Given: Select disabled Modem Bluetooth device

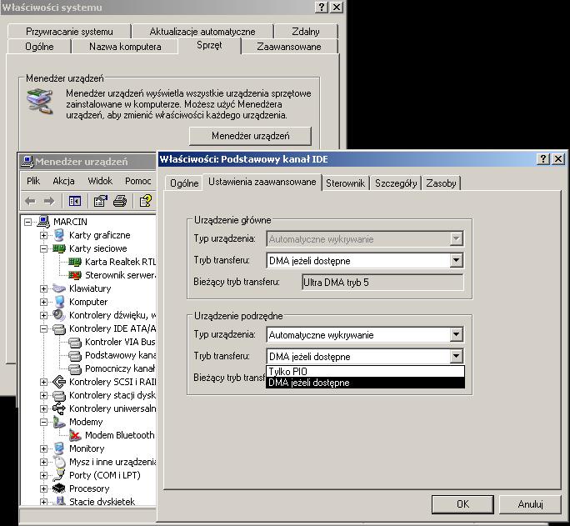Looking at the screenshot, I should pyautogui.click(x=112, y=435).
